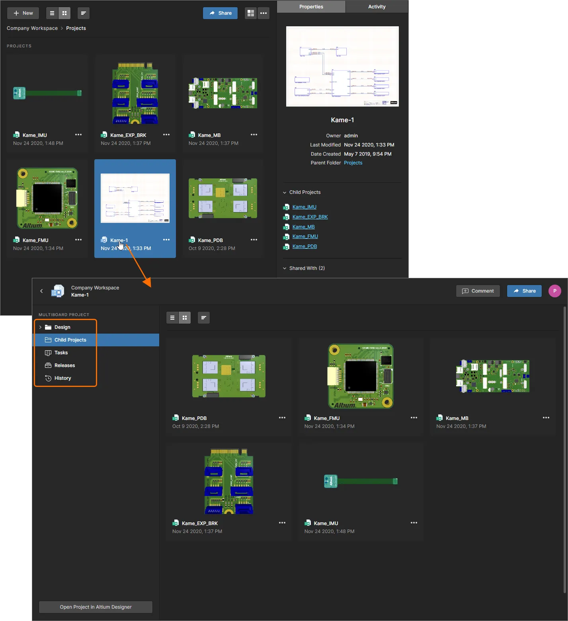The width and height of the screenshot is (568, 621).
Task: Switch Child Projects to grid view
Action: point(185,318)
